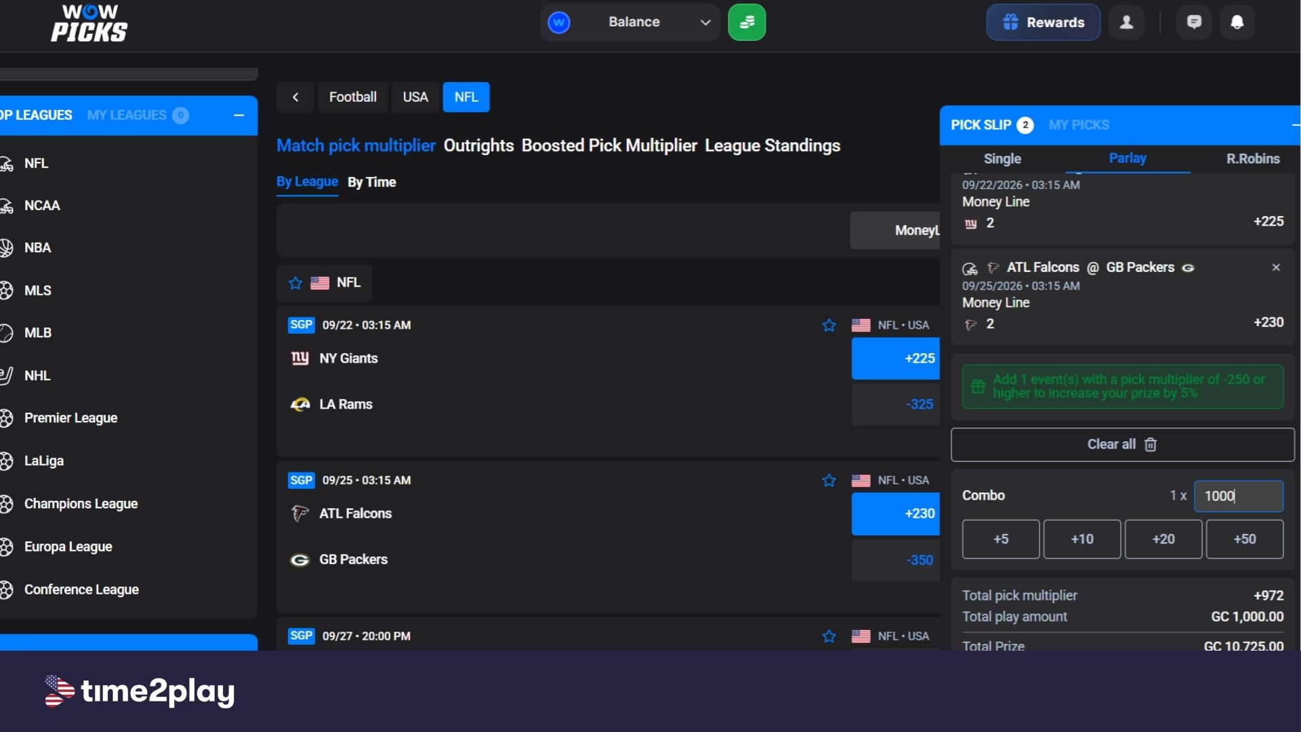The height and width of the screenshot is (732, 1301).
Task: Click the LaLiga soccer ball icon
Action: point(6,461)
